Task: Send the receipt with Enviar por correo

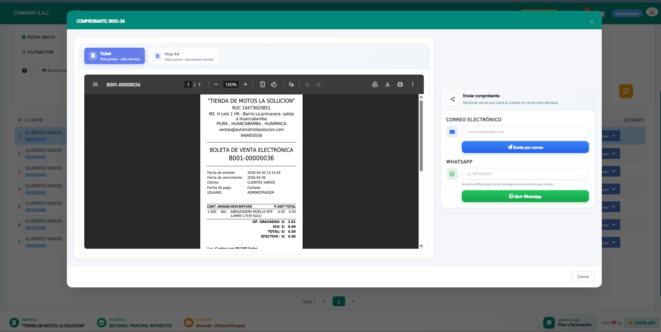Action: (525, 147)
